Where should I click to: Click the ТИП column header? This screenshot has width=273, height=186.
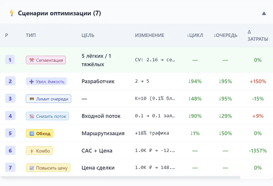[x=31, y=35]
